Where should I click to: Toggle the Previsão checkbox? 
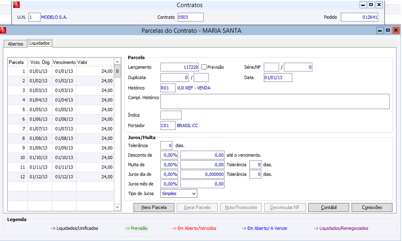point(204,67)
